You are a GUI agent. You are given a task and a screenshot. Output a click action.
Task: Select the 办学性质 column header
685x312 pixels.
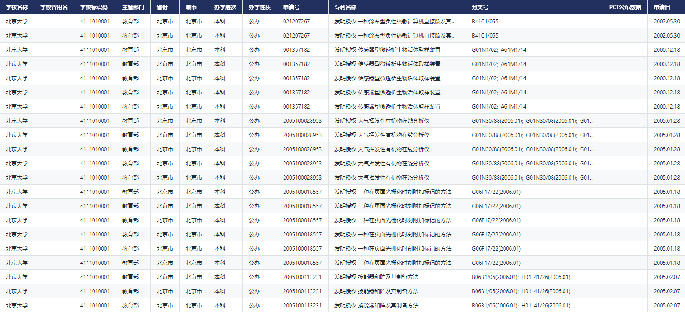coord(260,7)
